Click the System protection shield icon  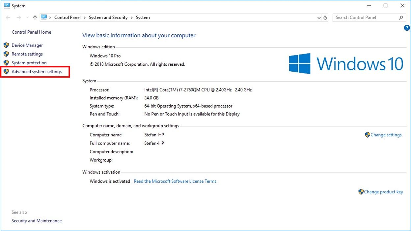point(6,63)
